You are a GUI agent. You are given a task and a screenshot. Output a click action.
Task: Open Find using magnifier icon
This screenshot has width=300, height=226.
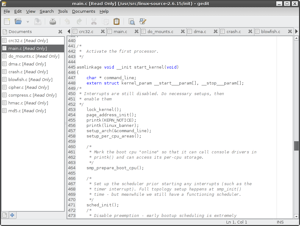click(132, 22)
